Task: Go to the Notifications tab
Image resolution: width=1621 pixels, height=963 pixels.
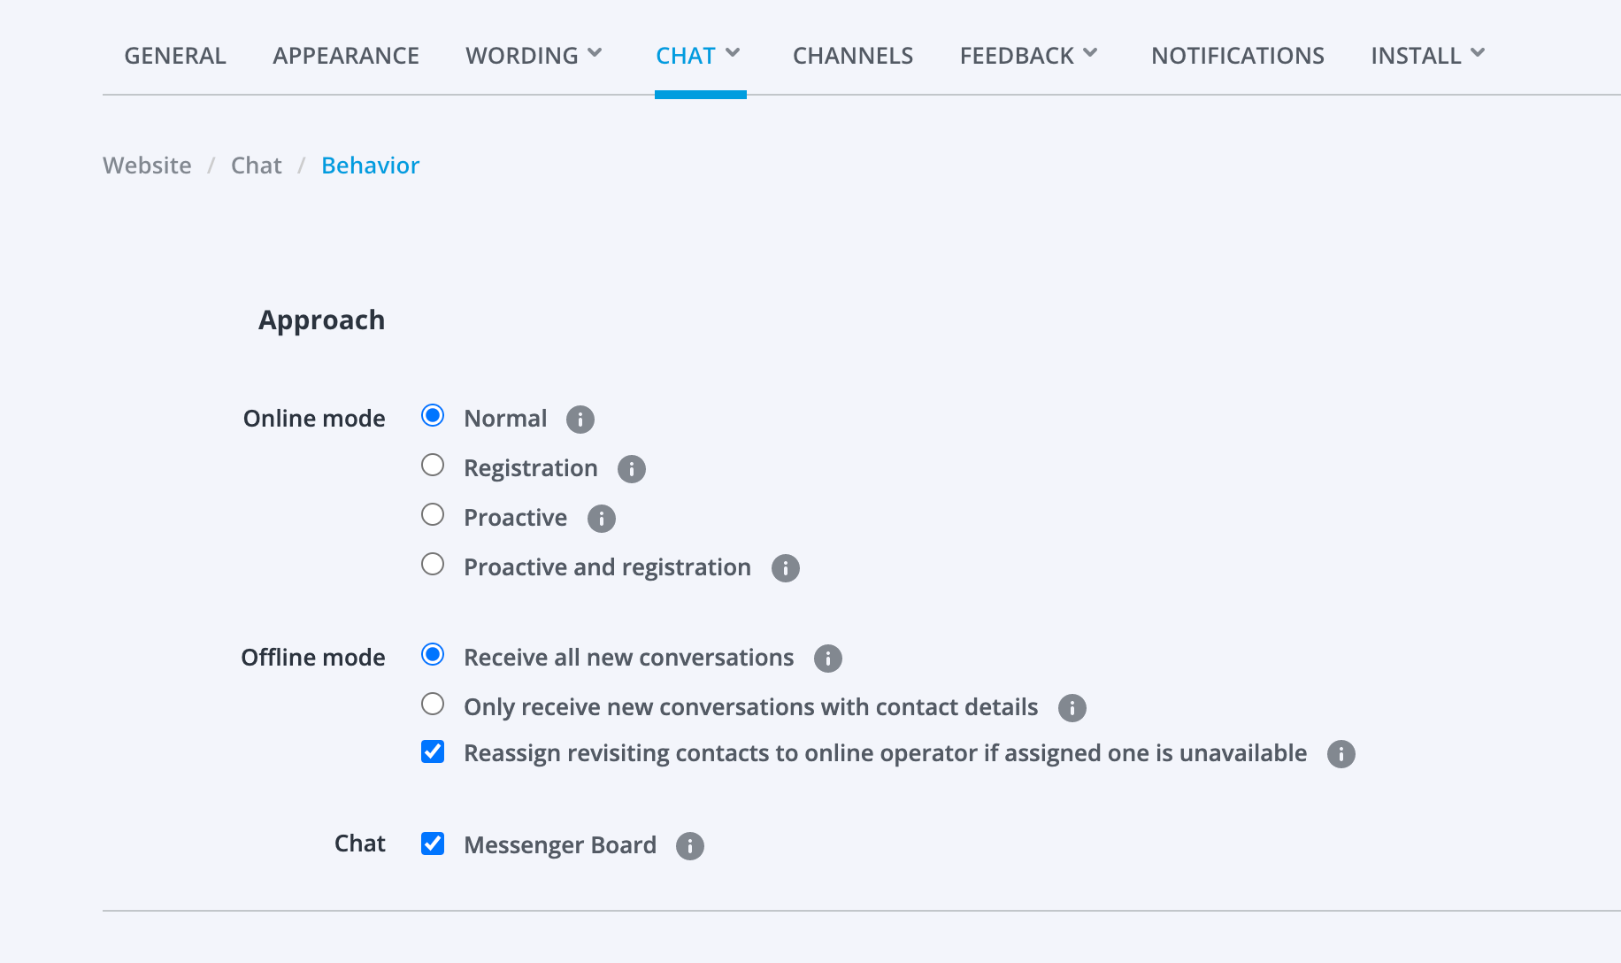Action: click(x=1237, y=56)
